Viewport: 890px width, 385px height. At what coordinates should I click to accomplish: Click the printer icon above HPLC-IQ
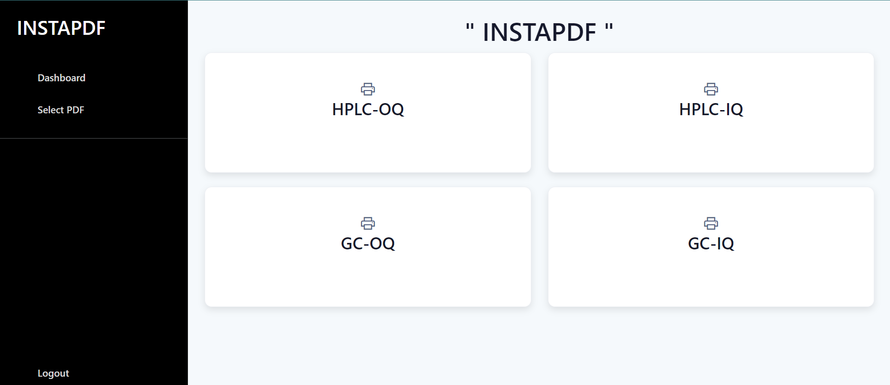point(711,89)
